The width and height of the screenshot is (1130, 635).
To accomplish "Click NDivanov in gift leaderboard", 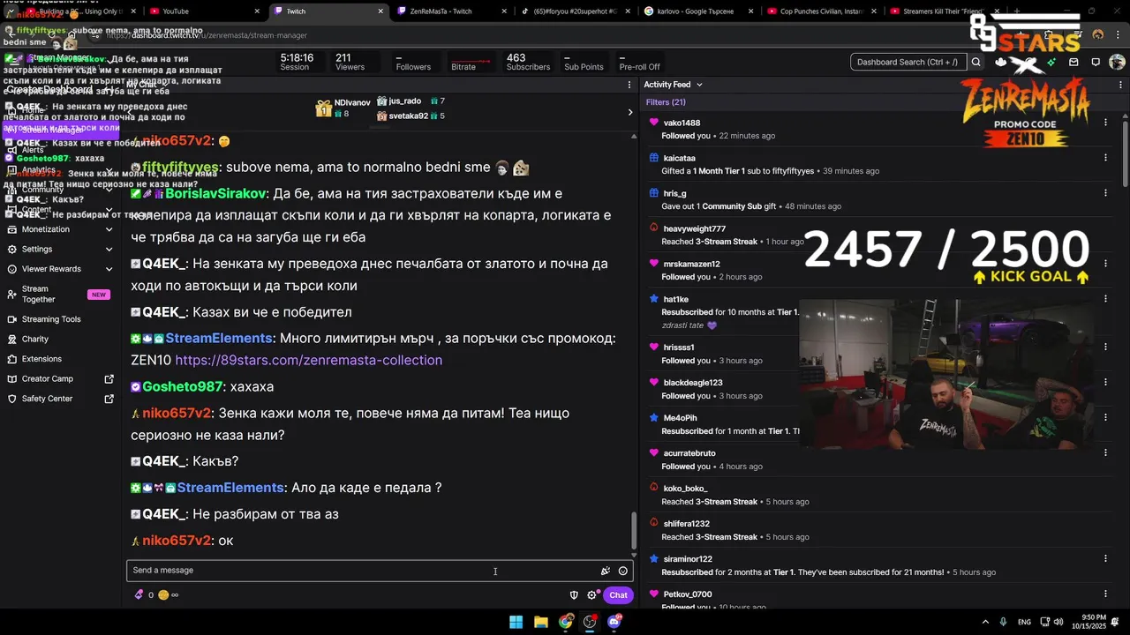I will click(352, 103).
